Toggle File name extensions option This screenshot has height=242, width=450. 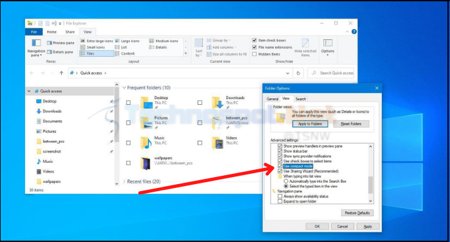(x=255, y=47)
